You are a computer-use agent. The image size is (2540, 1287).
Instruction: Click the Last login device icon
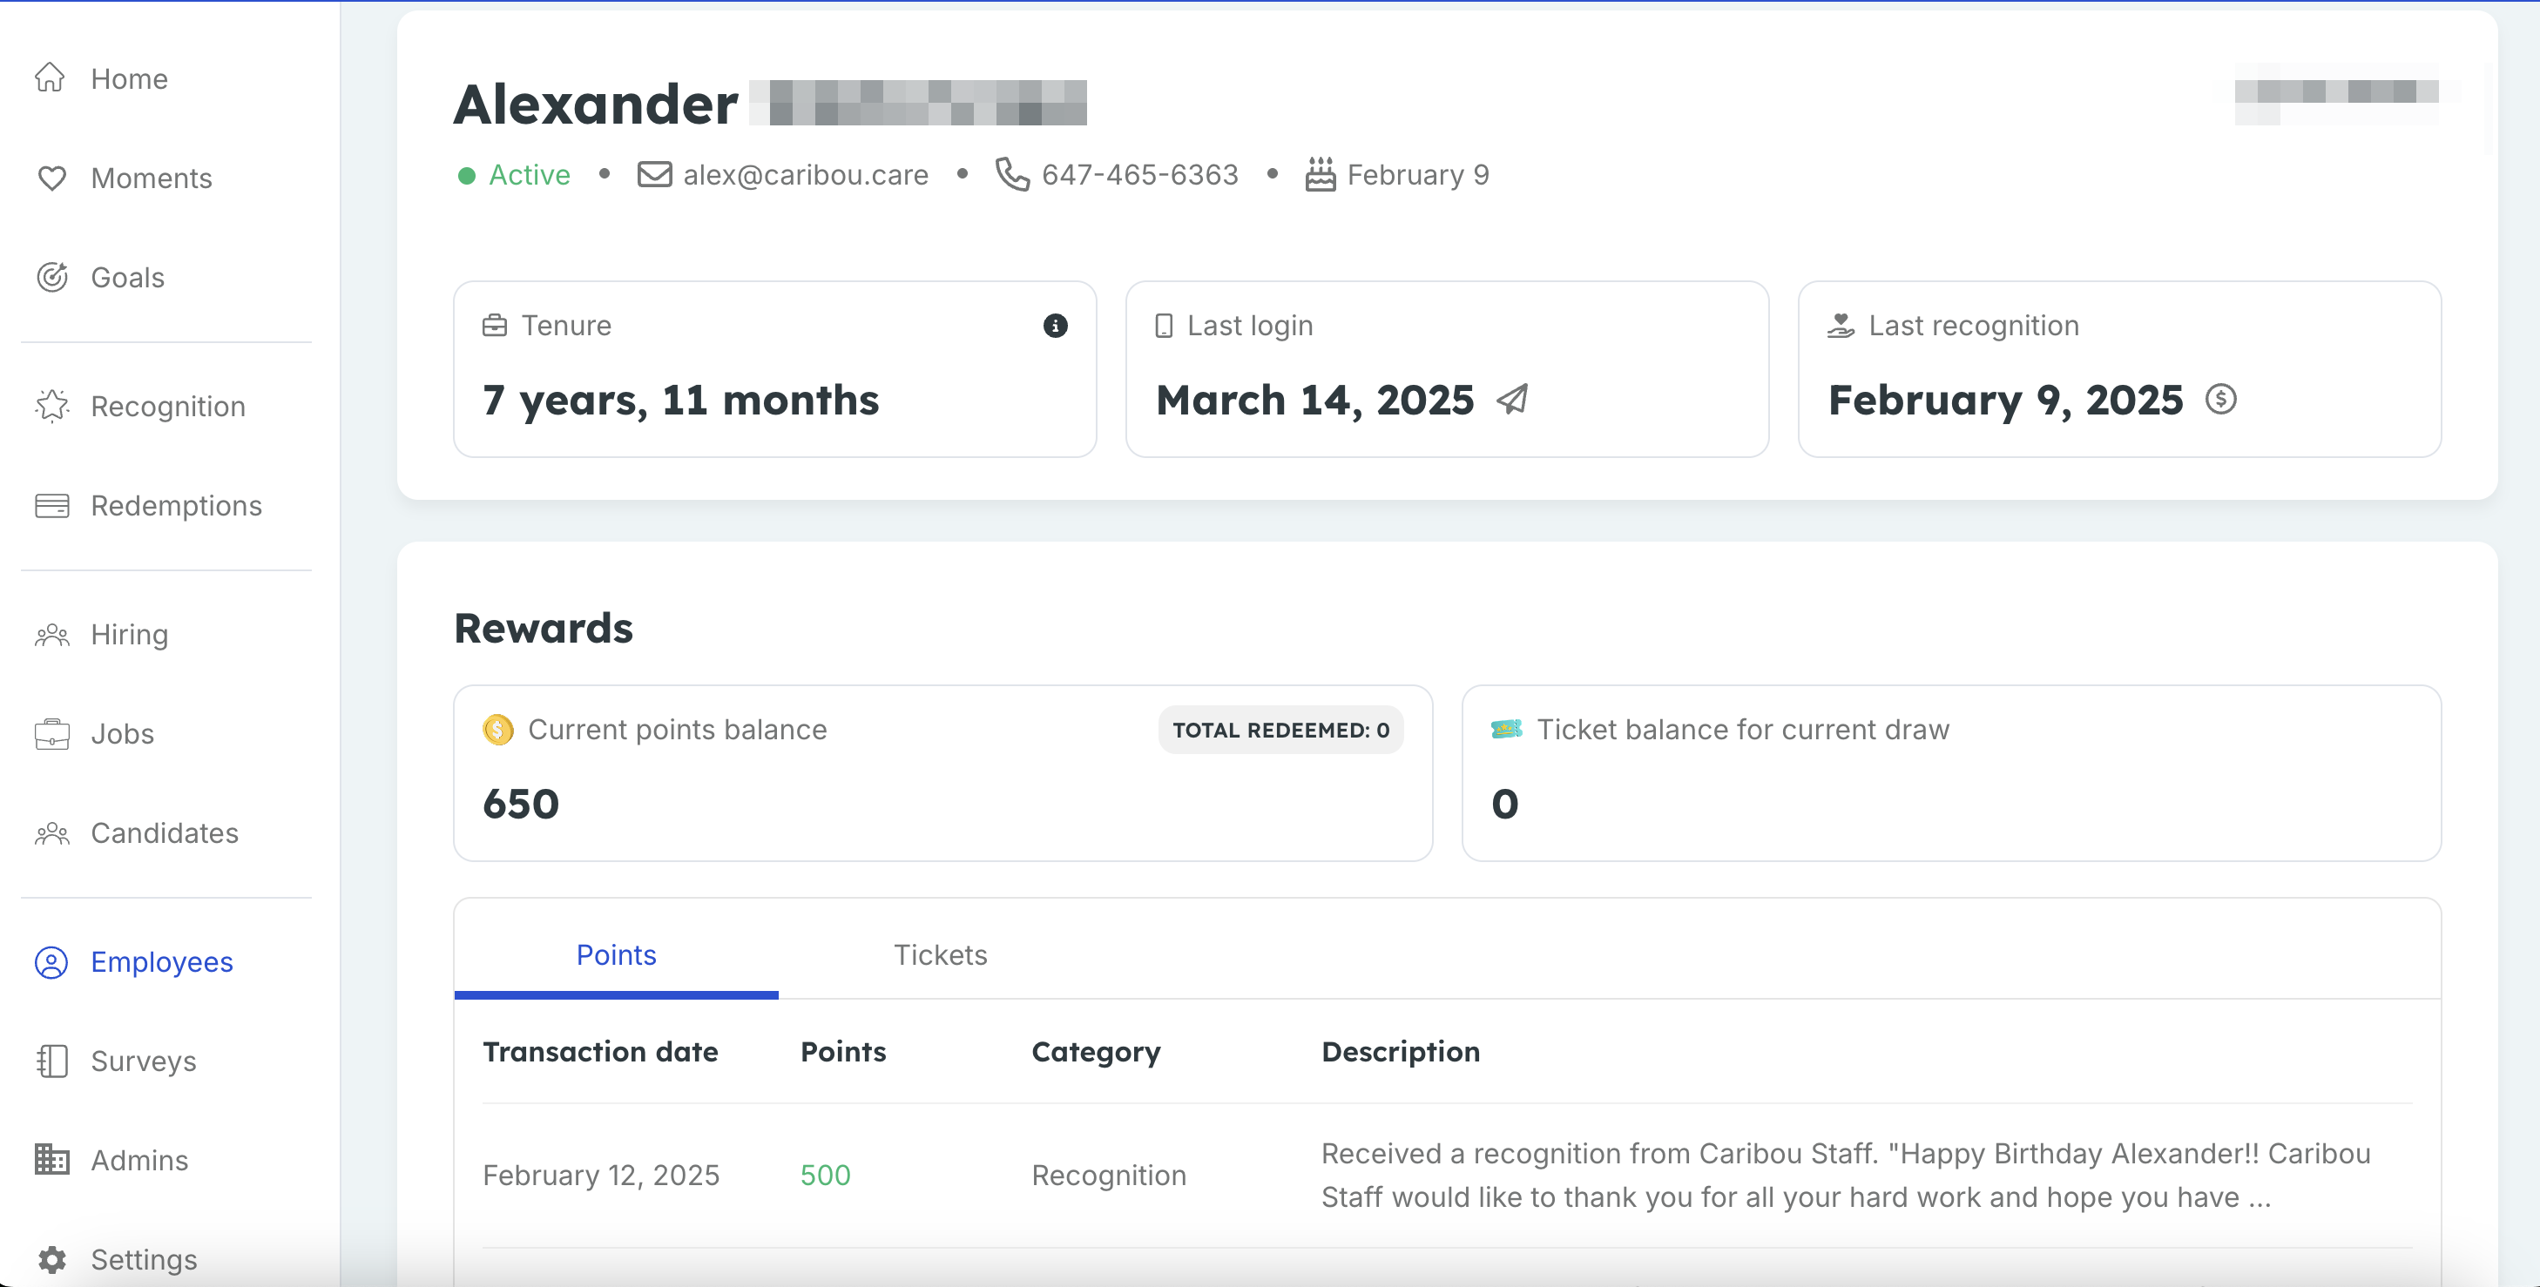click(x=1164, y=325)
